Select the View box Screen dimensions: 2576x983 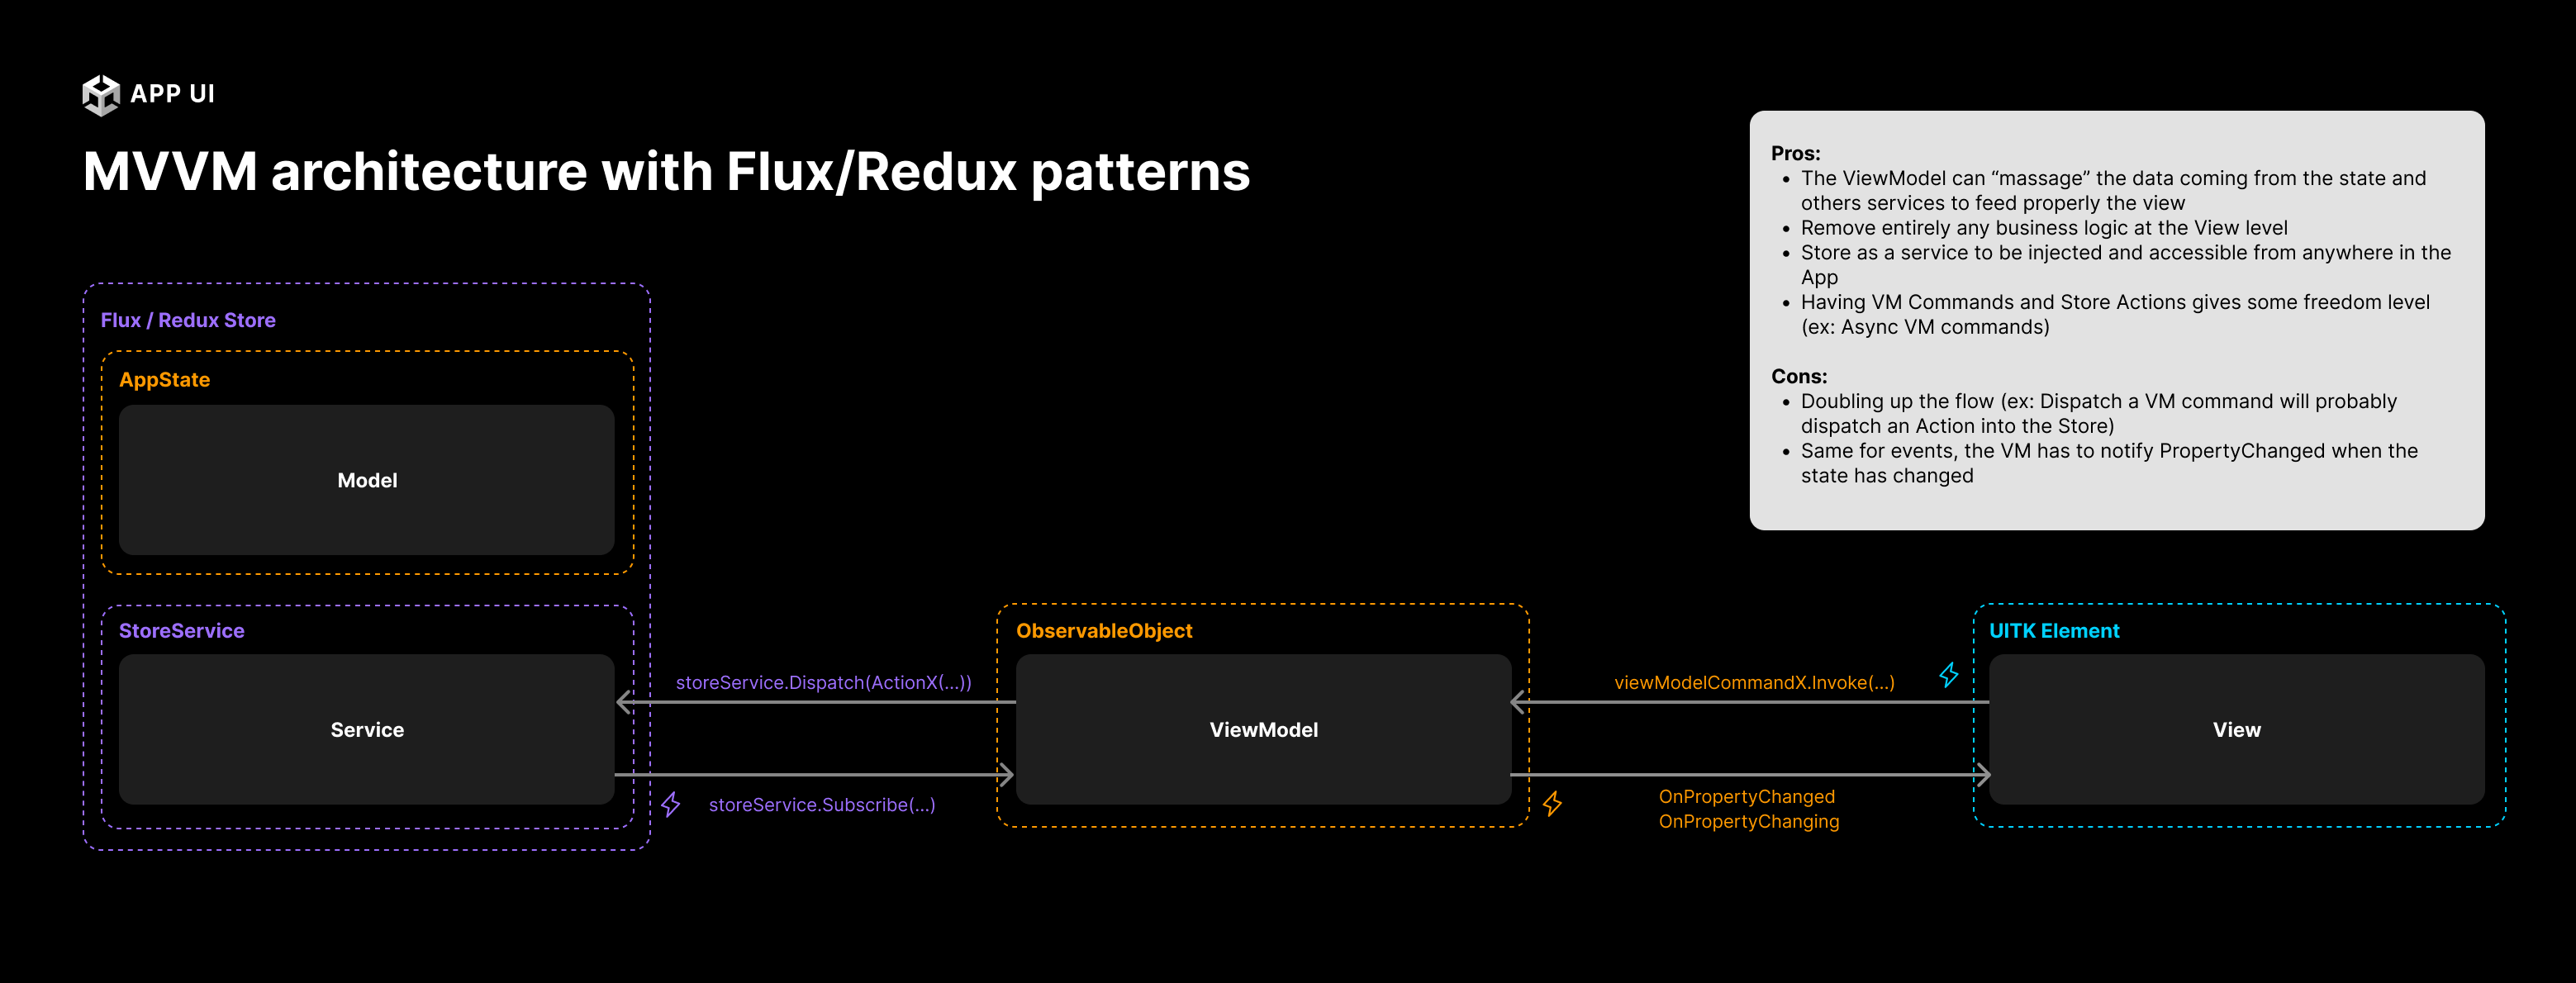pos(2236,730)
